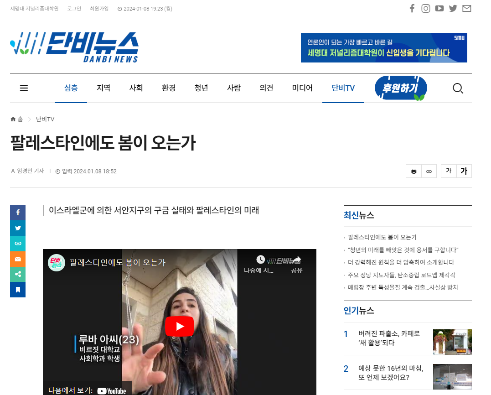The width and height of the screenshot is (491, 395).
Task: Decrease font size with smaller 가 button
Action: click(449, 171)
